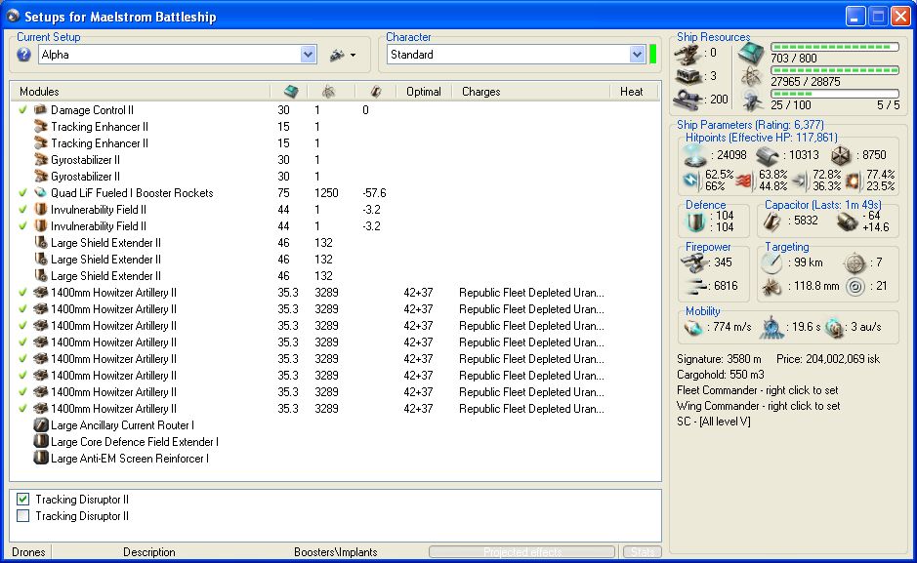917x563 pixels.
Task: Open the Character dropdown showing Standard
Action: pos(637,55)
